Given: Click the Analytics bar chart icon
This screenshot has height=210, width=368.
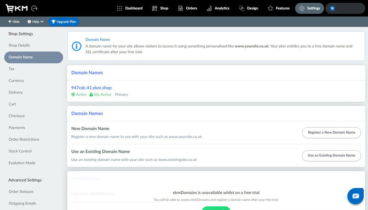Looking at the screenshot, I should (209, 8).
